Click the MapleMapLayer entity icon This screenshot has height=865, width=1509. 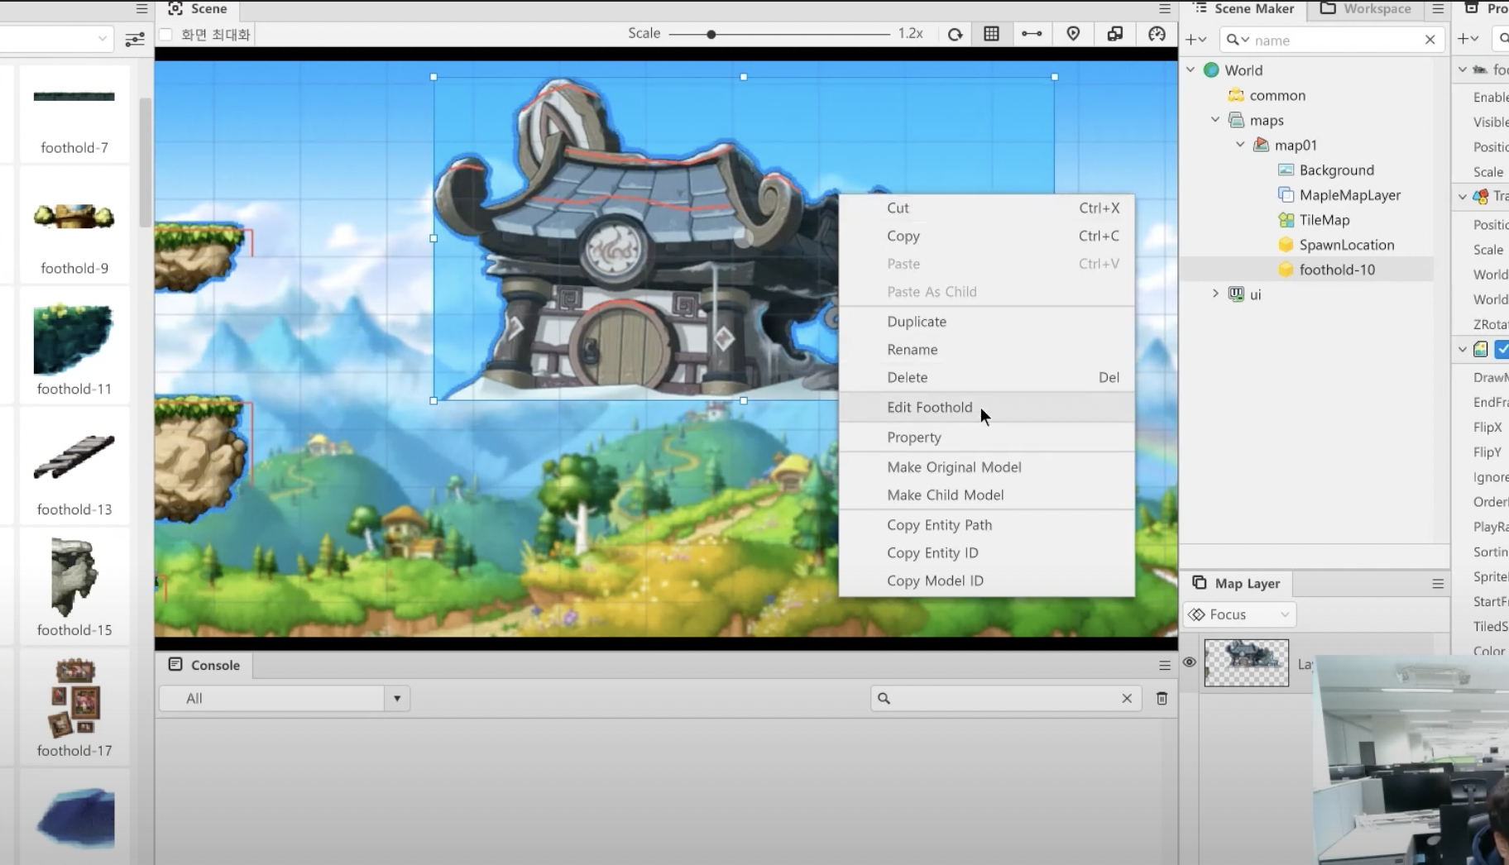[x=1286, y=195]
